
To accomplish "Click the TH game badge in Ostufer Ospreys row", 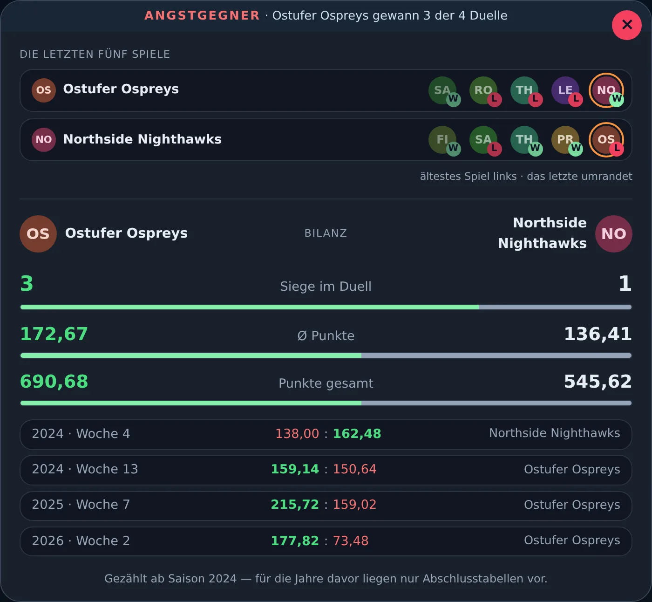I will [524, 90].
